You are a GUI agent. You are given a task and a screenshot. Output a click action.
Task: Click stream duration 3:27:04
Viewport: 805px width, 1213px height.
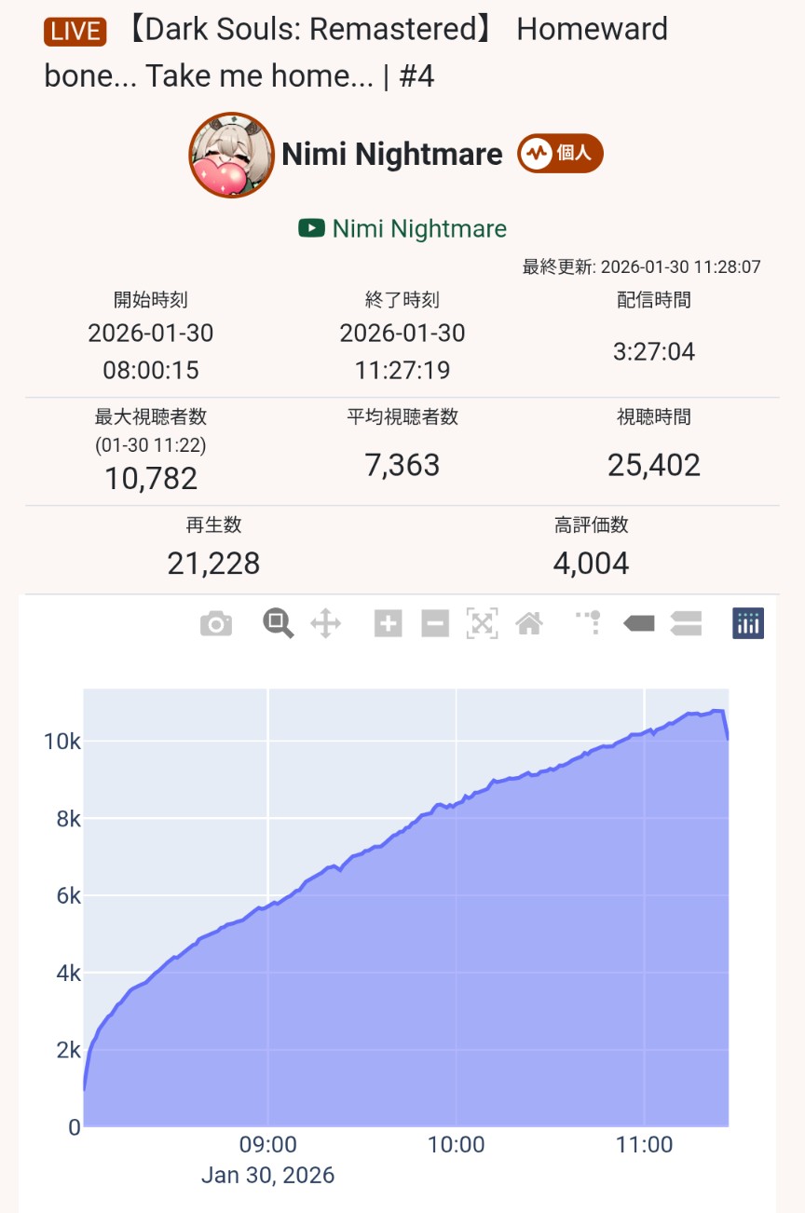(x=654, y=352)
